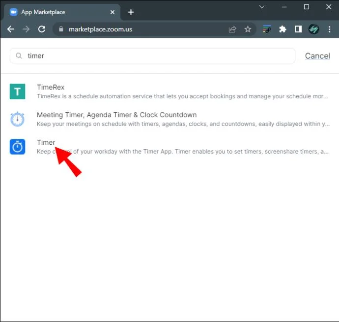The width and height of the screenshot is (339, 322).
Task: Close the browser window
Action: click(329, 7)
